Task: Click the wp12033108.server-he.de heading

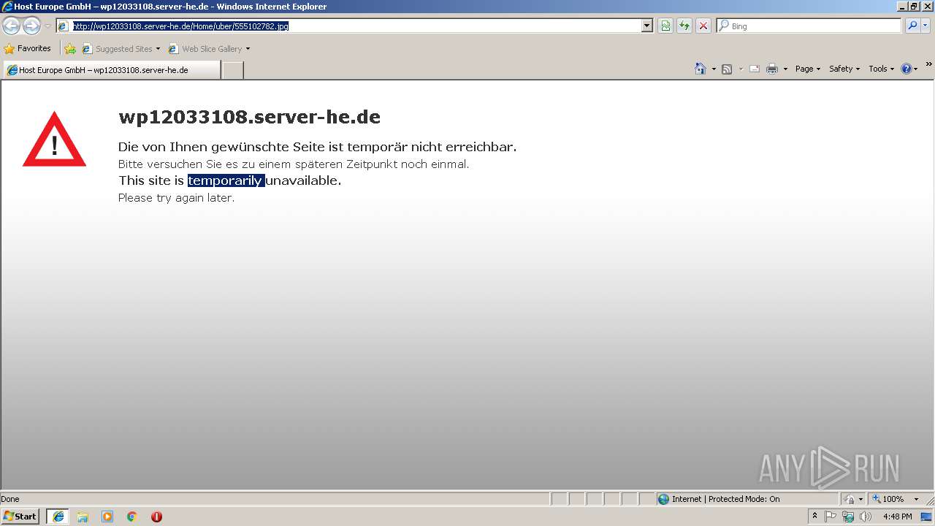Action: (x=249, y=117)
